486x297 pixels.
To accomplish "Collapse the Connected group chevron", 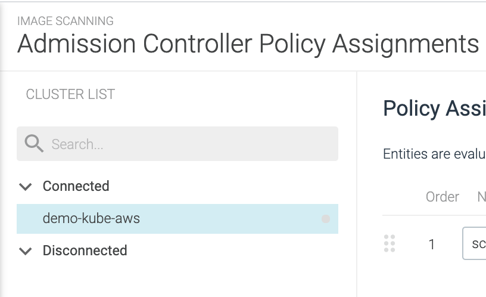I will pyautogui.click(x=25, y=187).
